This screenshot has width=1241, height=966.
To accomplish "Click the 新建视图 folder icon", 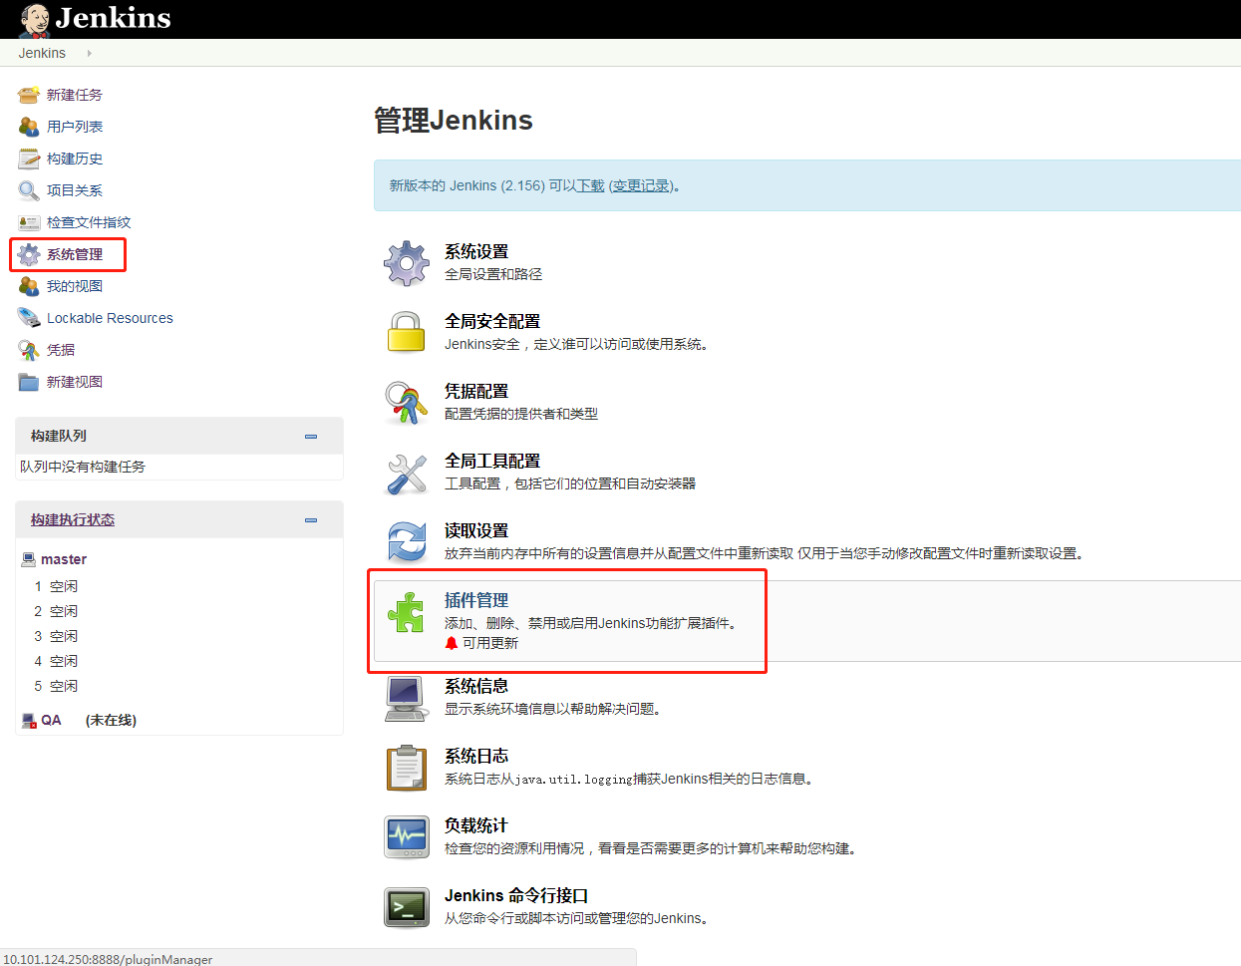I will click(x=29, y=382).
